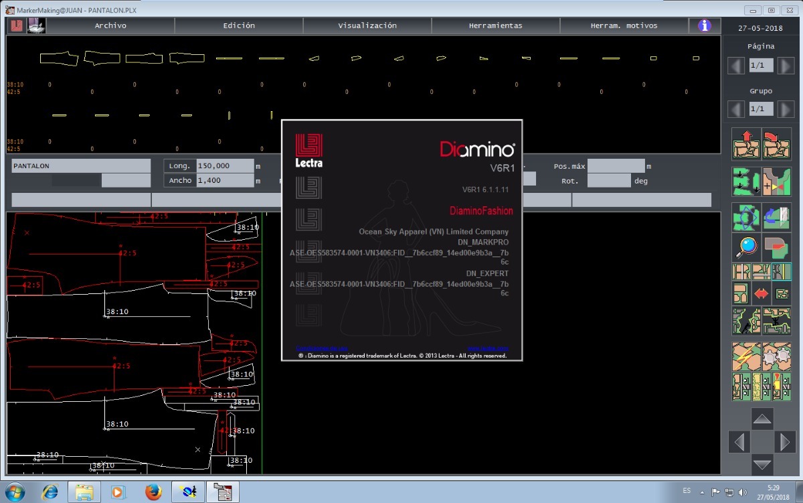Select the red overlap pieces tool
Viewport: 803px width, 503px height.
(x=776, y=246)
